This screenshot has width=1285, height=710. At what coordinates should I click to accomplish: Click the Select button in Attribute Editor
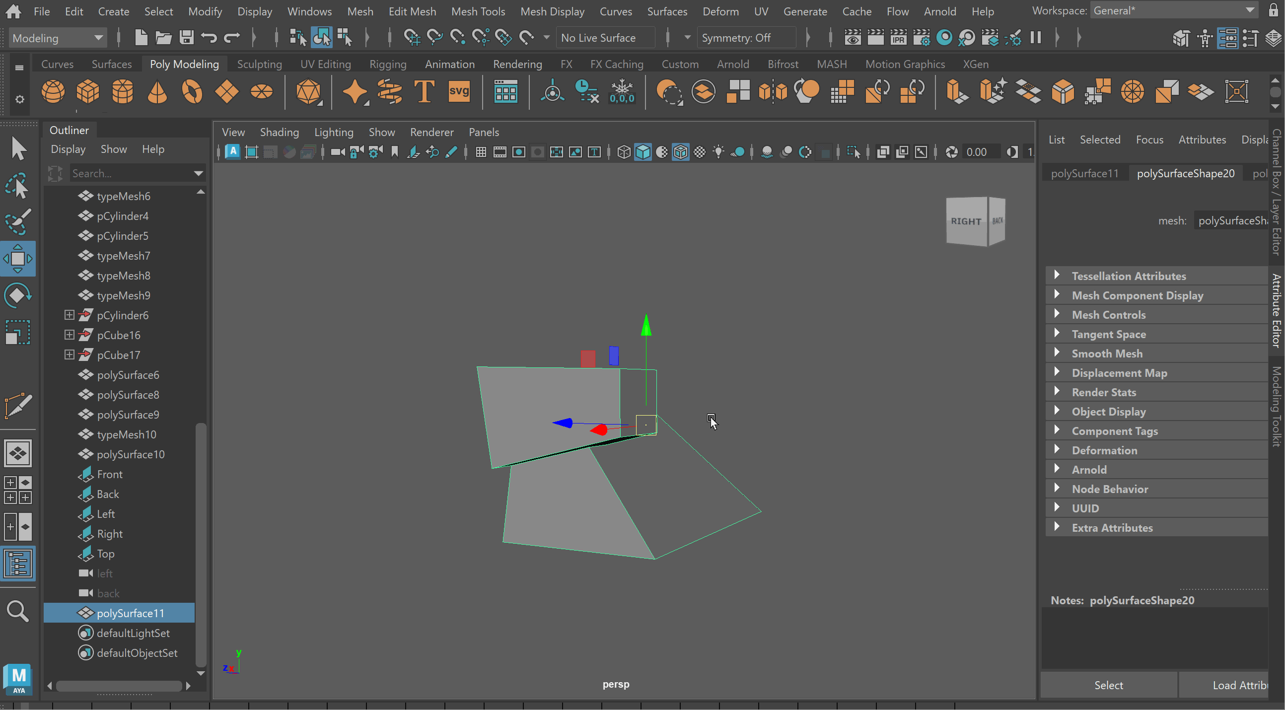1108,685
